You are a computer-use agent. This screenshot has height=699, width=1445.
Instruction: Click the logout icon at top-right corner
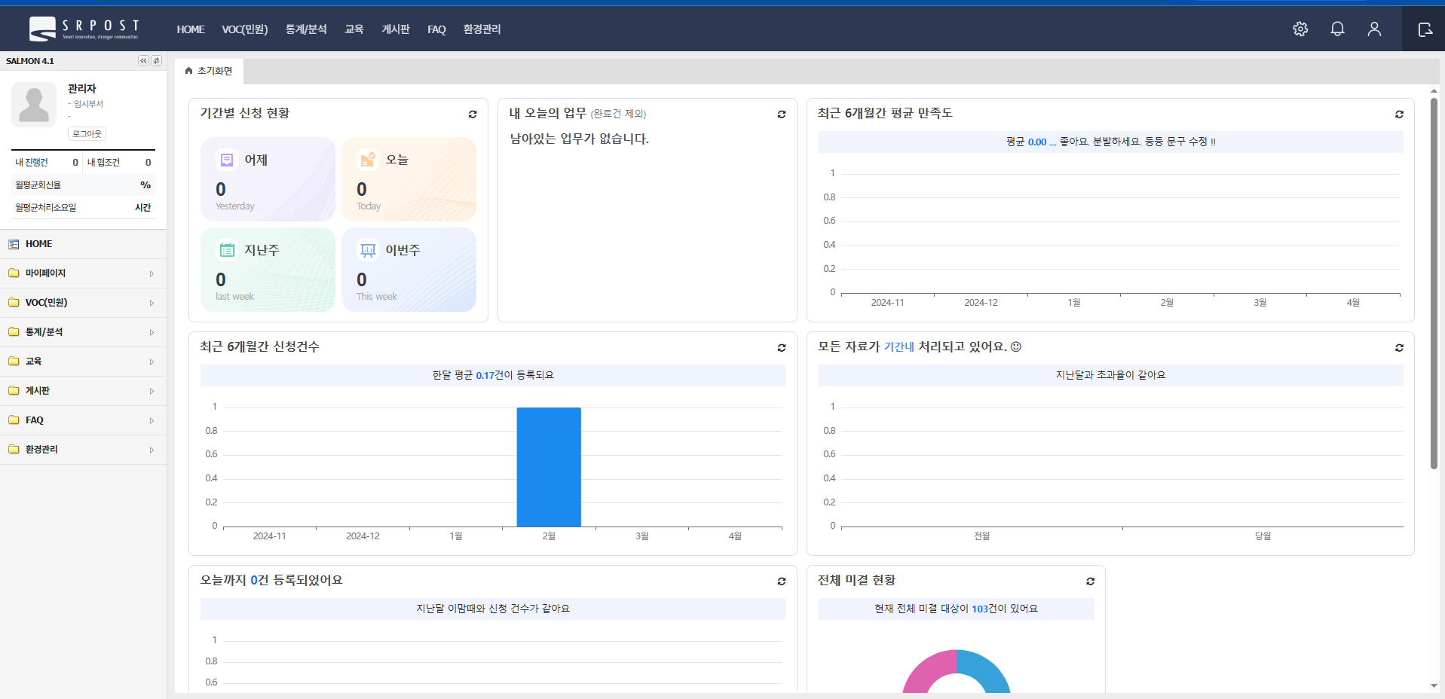1425,29
